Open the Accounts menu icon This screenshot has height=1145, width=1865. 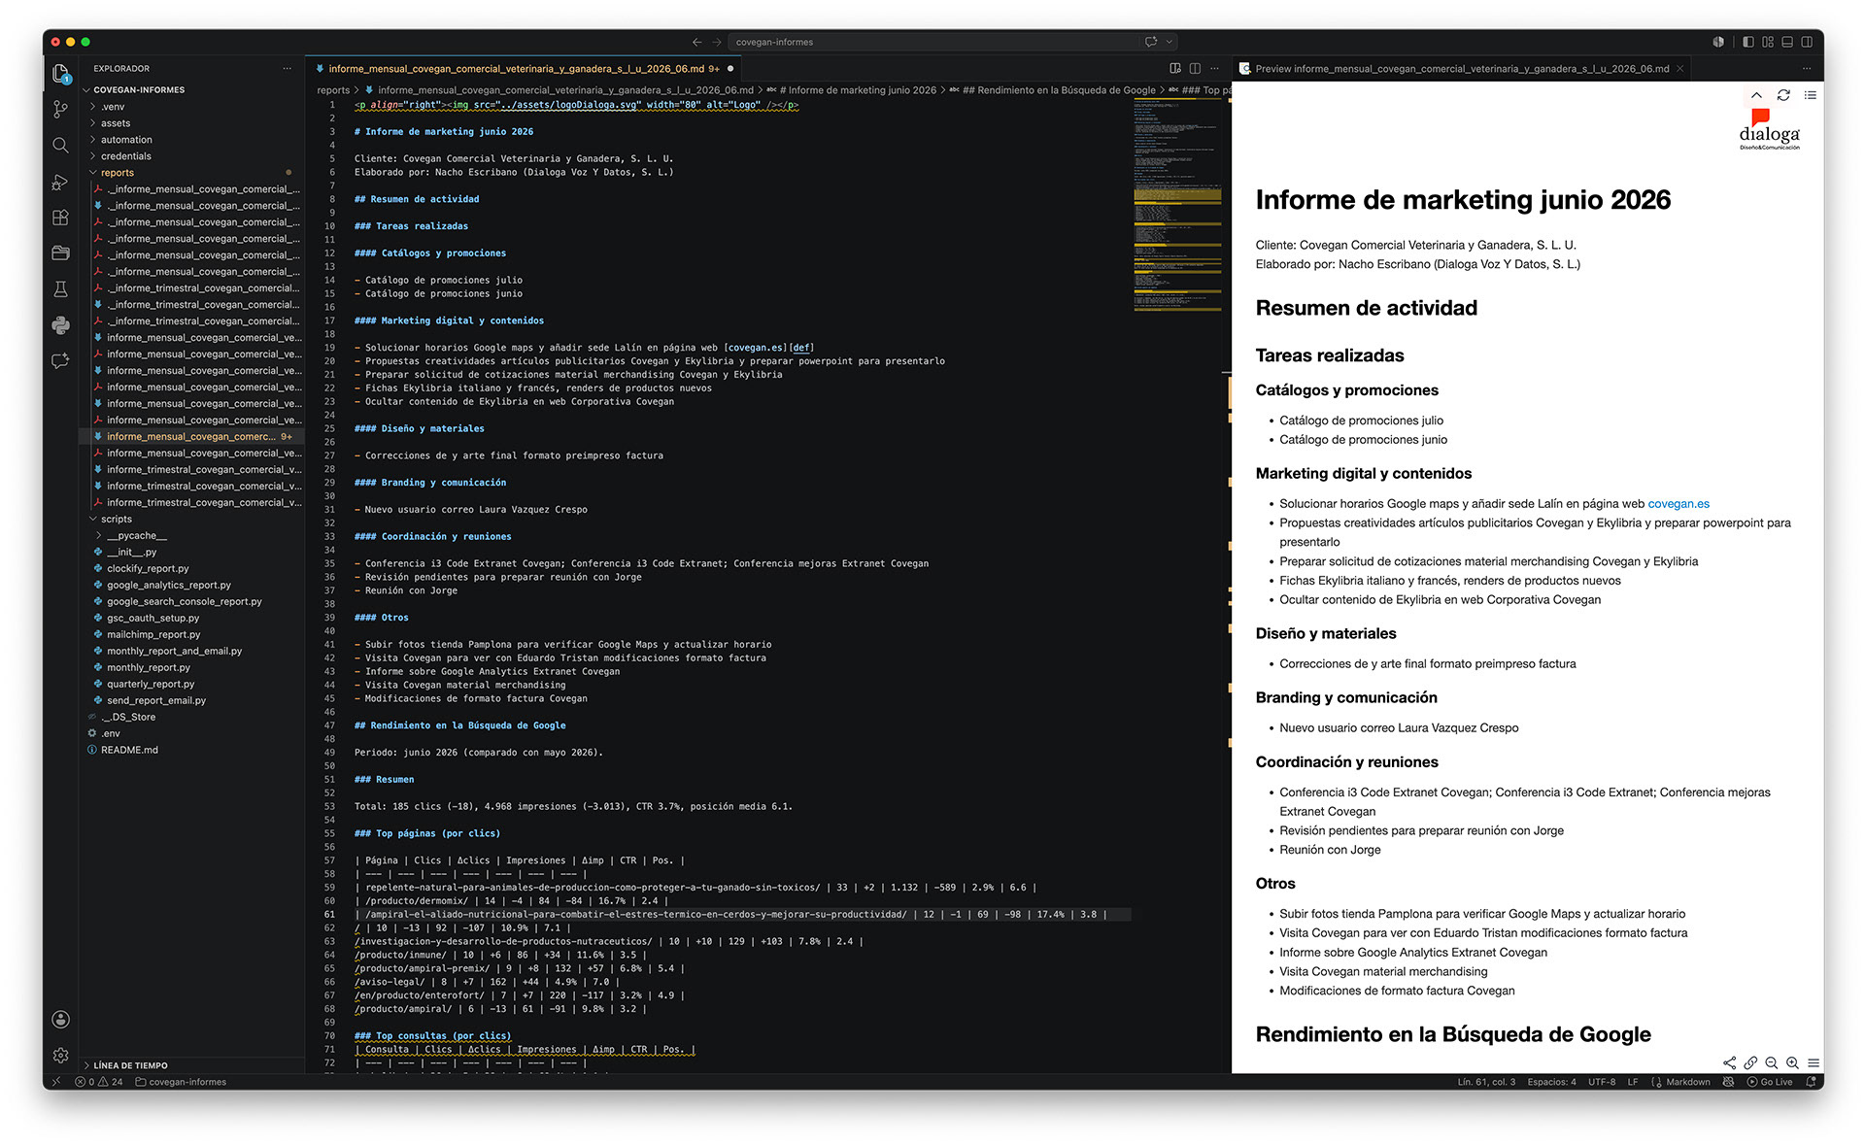pos(60,1019)
